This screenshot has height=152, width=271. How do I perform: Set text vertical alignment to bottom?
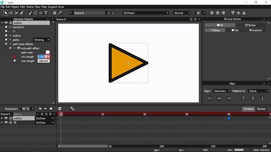click(x=244, y=13)
